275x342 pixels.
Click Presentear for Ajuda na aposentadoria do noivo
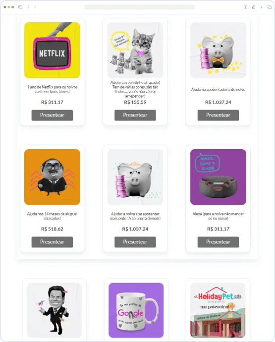(218, 115)
